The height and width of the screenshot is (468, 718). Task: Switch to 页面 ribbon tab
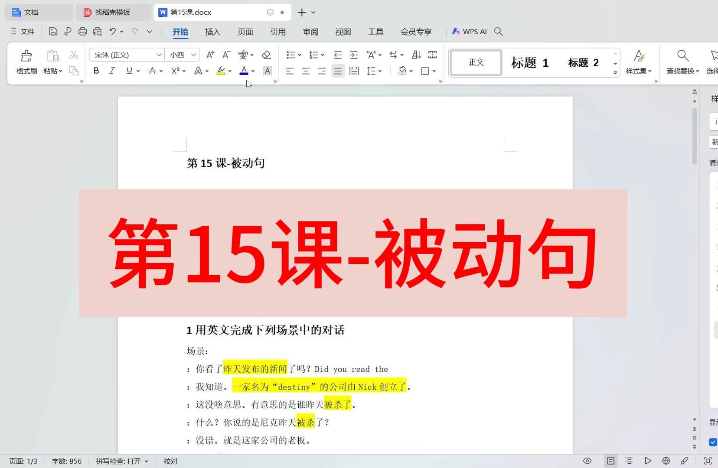[x=245, y=32]
